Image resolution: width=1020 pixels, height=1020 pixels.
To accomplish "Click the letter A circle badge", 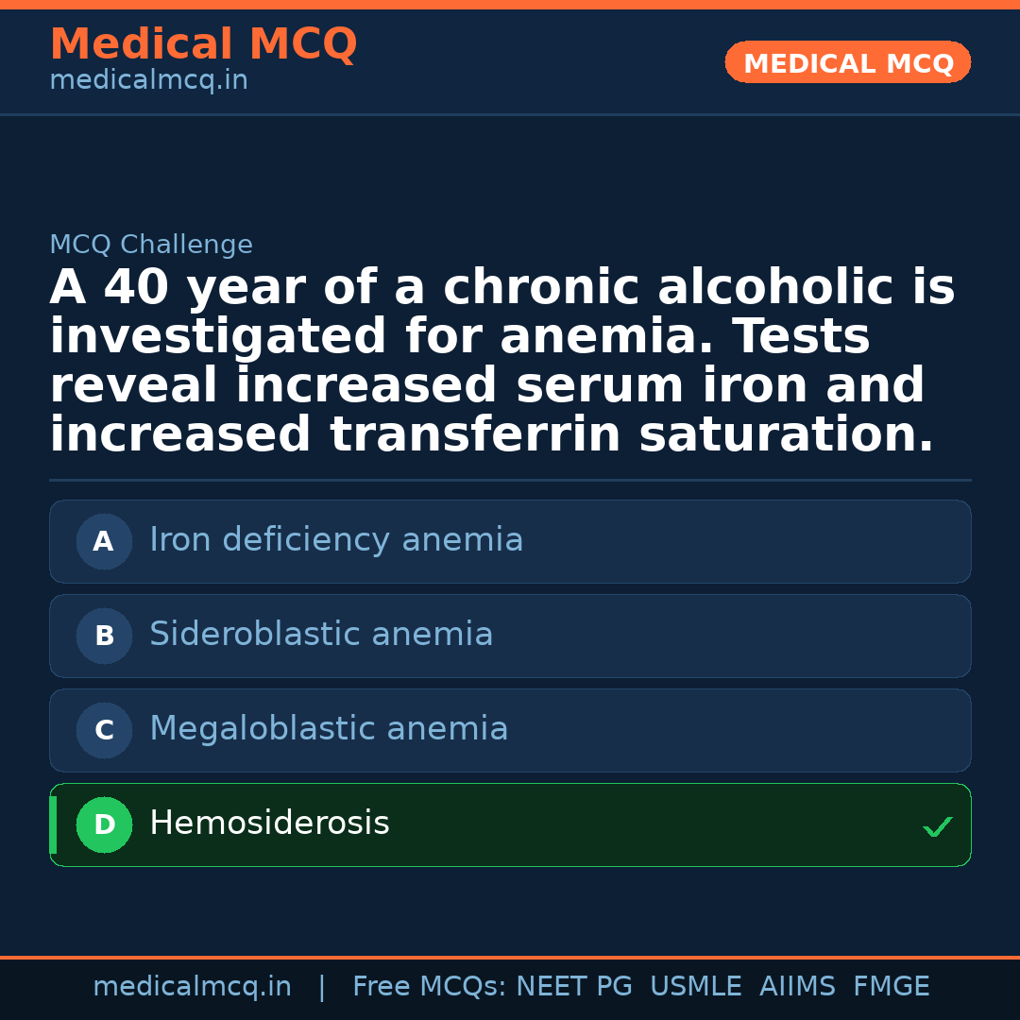I will pos(104,541).
